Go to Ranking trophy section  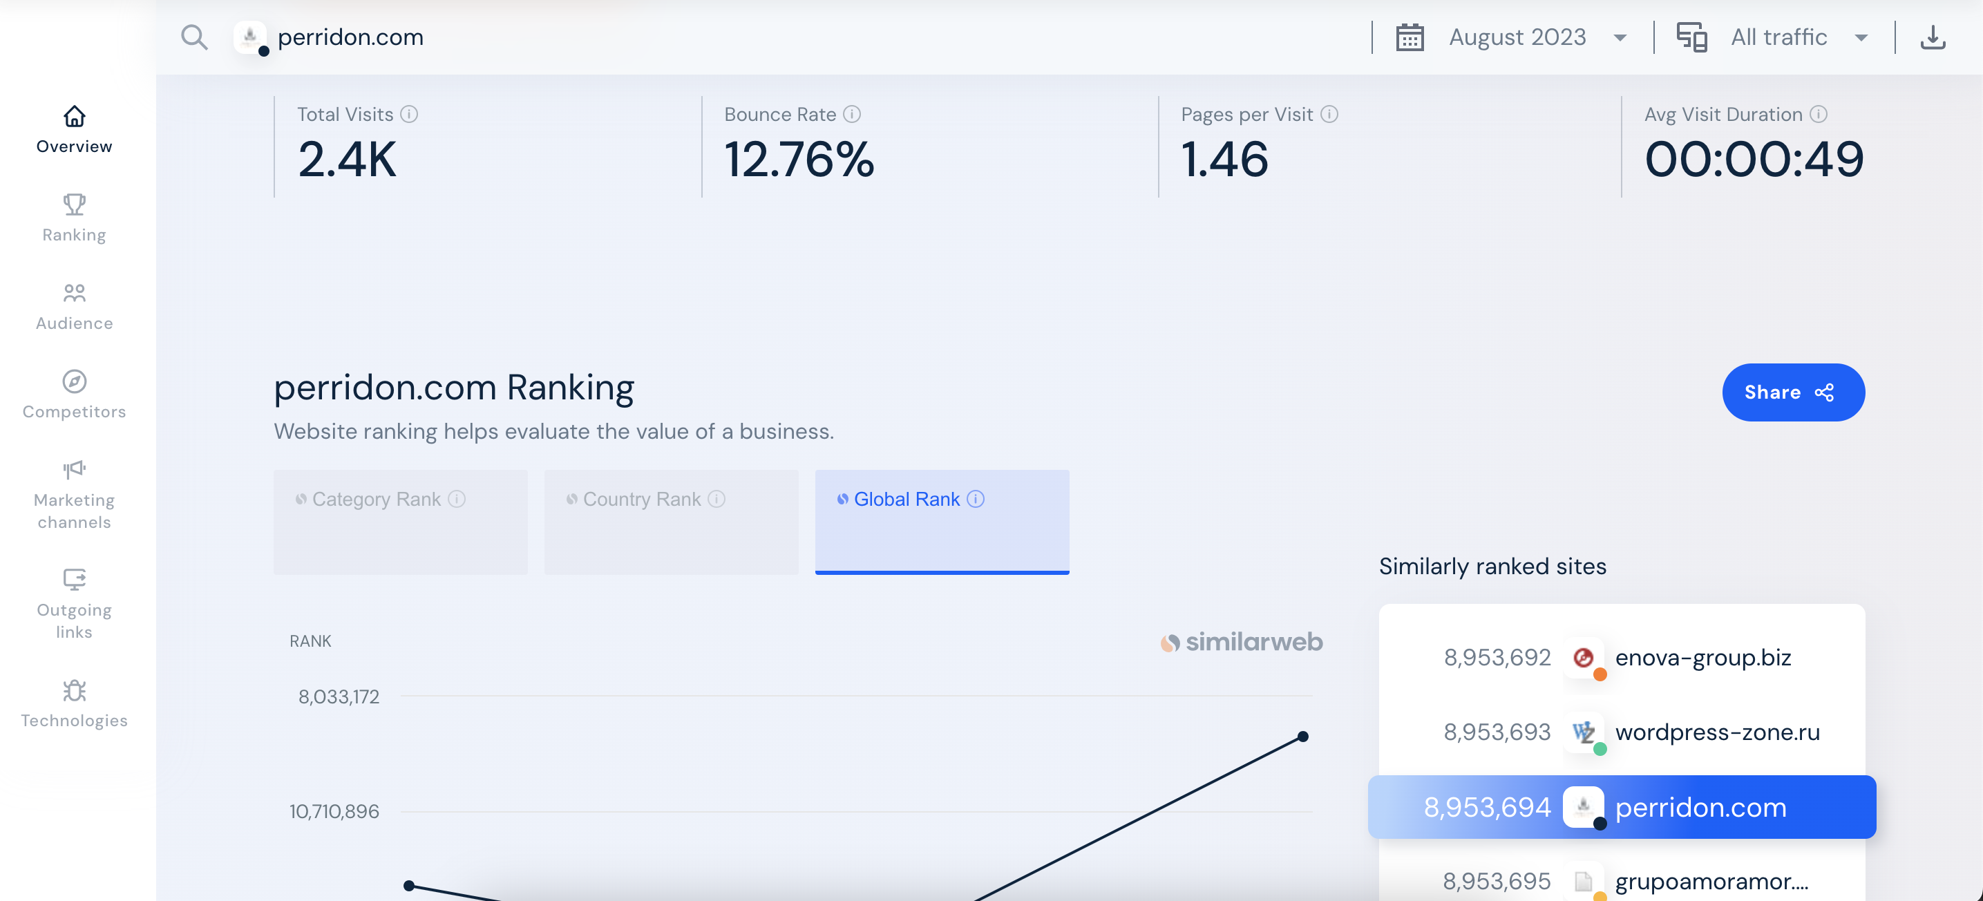pyautogui.click(x=74, y=205)
